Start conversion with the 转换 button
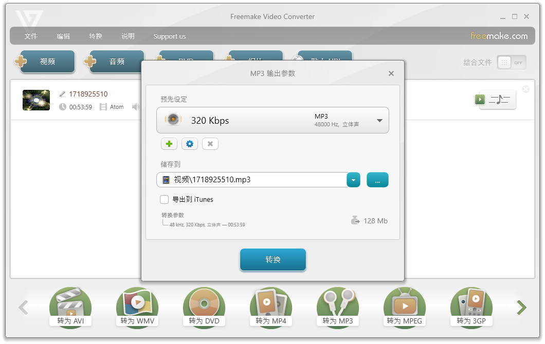 pyautogui.click(x=272, y=260)
